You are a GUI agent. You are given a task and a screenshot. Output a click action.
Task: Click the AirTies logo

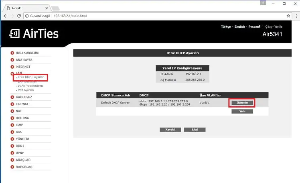pos(34,33)
